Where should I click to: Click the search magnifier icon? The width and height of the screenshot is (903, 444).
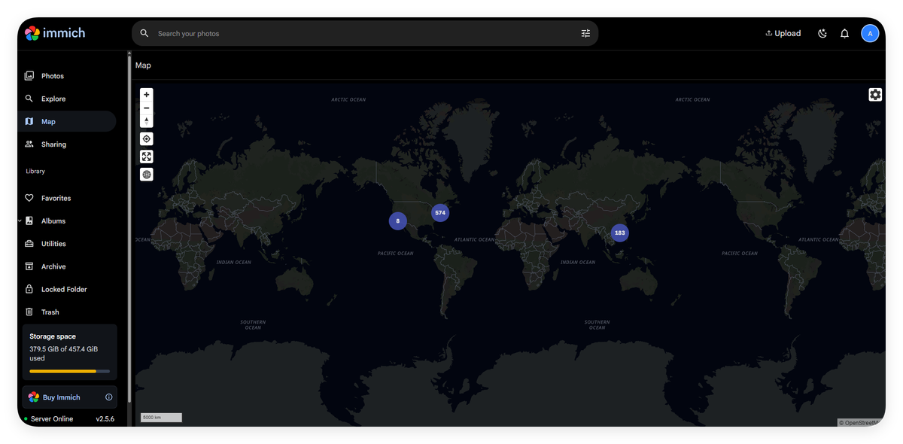pyautogui.click(x=144, y=33)
